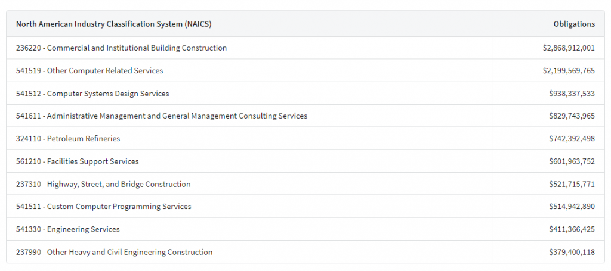Click the Obligations column header
Viewport: 611px width, 271px height.
[x=573, y=24]
